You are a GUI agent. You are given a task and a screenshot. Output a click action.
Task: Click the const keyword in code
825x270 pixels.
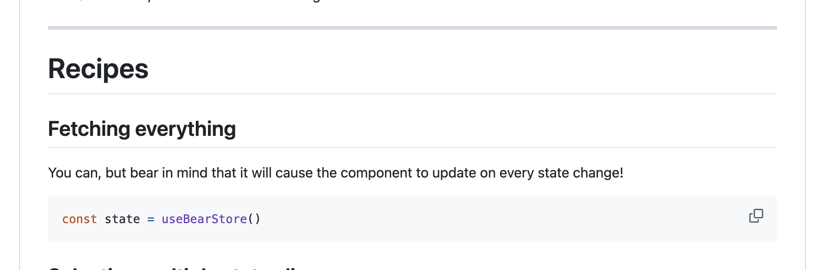pos(79,219)
